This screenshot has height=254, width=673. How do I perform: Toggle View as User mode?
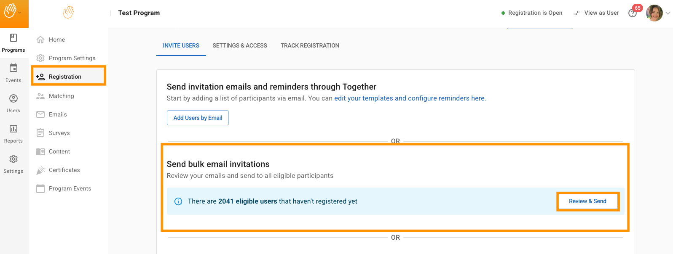pos(596,13)
